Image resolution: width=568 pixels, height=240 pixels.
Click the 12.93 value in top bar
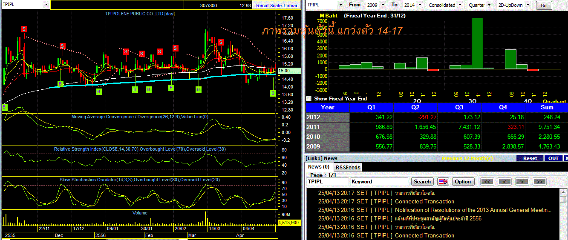(245, 5)
